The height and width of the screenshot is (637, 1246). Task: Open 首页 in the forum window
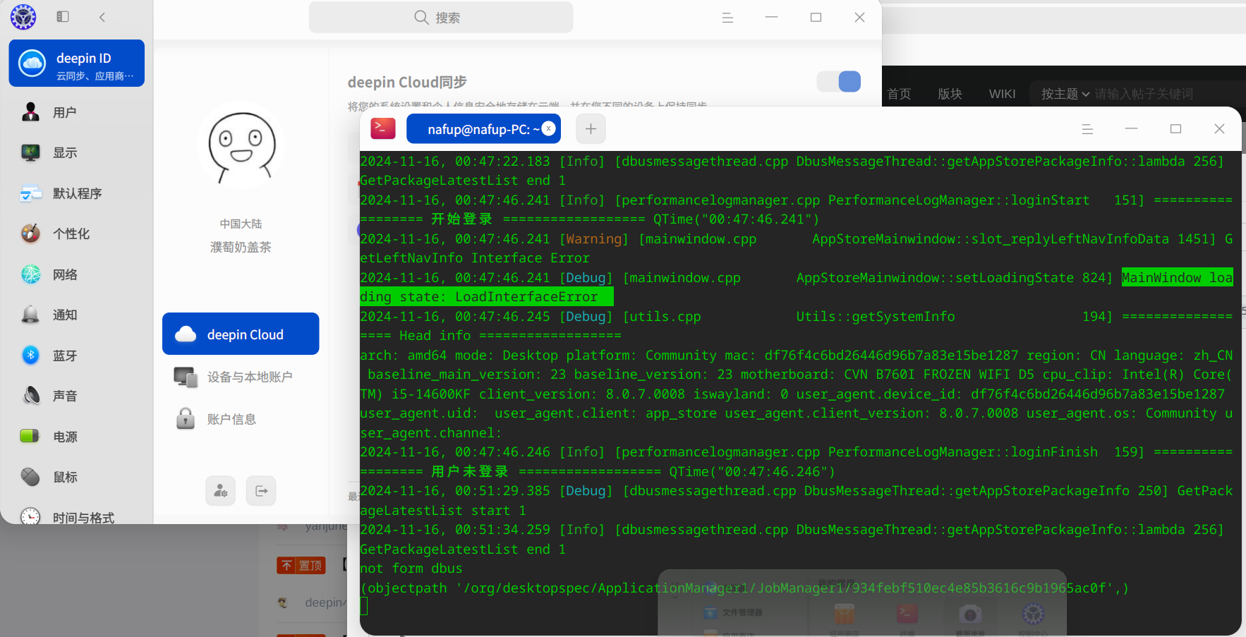tap(899, 94)
